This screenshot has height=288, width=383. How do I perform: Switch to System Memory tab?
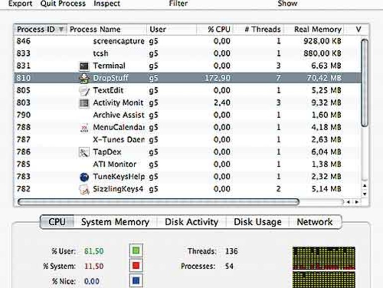115,222
